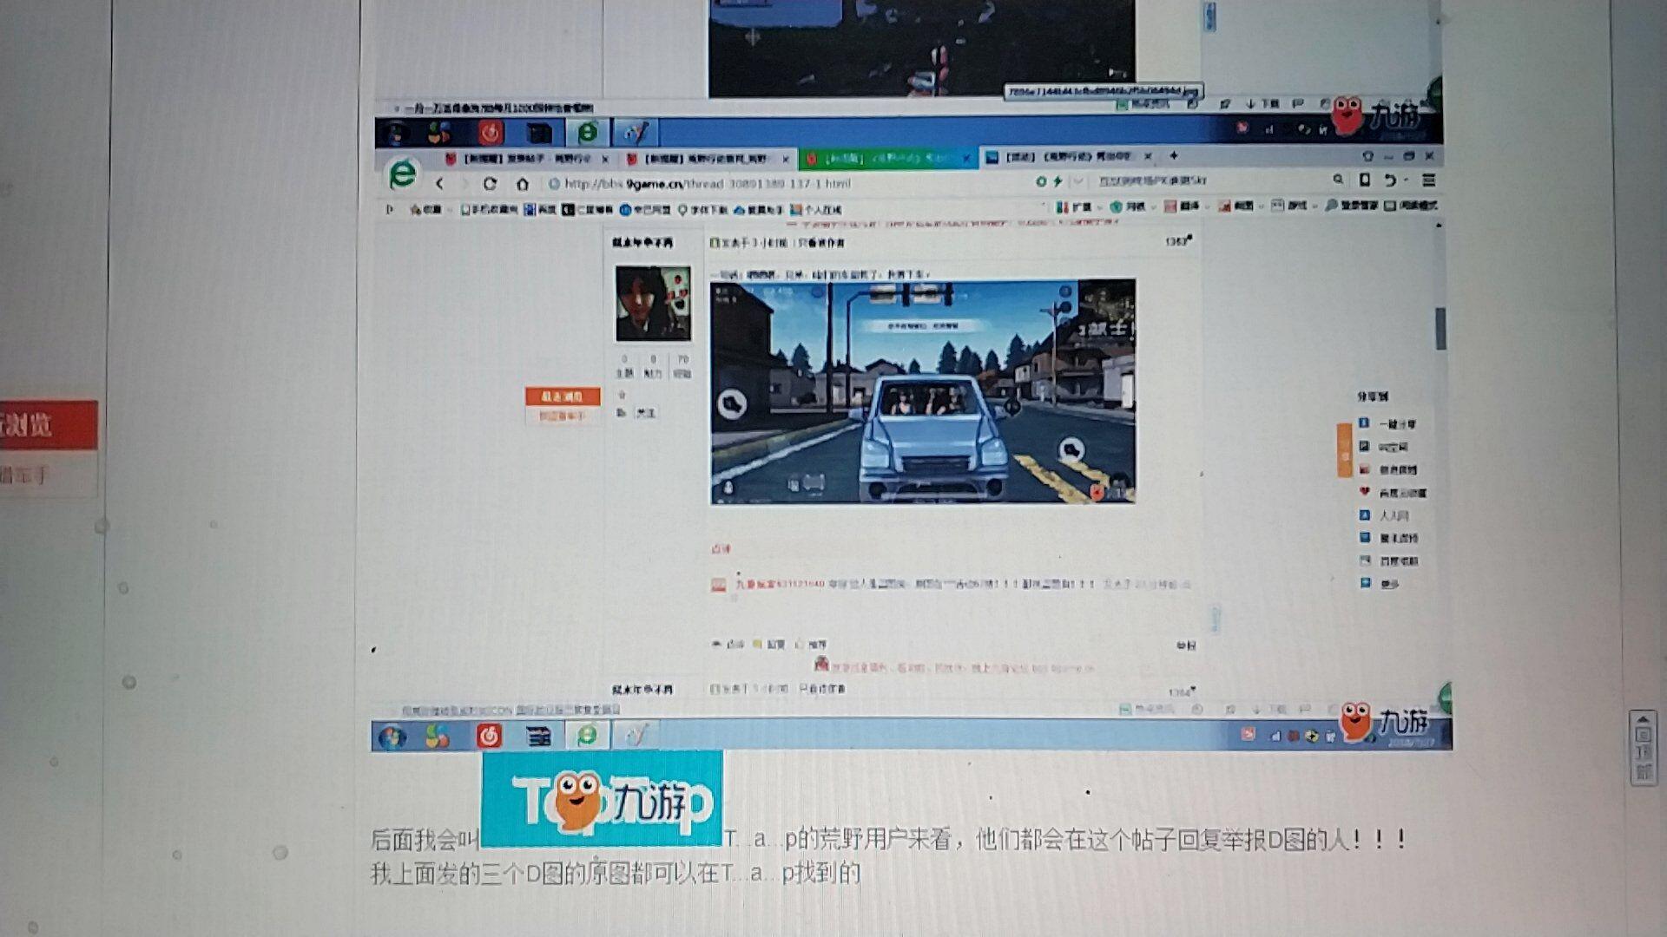This screenshot has height=937, width=1667.
Task: Open the 收藏 favorites star in bookmarks bar
Action: point(425,209)
